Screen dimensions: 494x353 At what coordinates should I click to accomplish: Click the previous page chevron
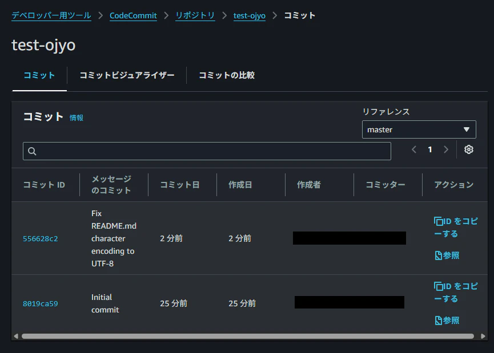pos(413,149)
